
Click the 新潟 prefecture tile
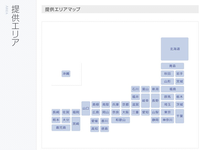coord(155,89)
